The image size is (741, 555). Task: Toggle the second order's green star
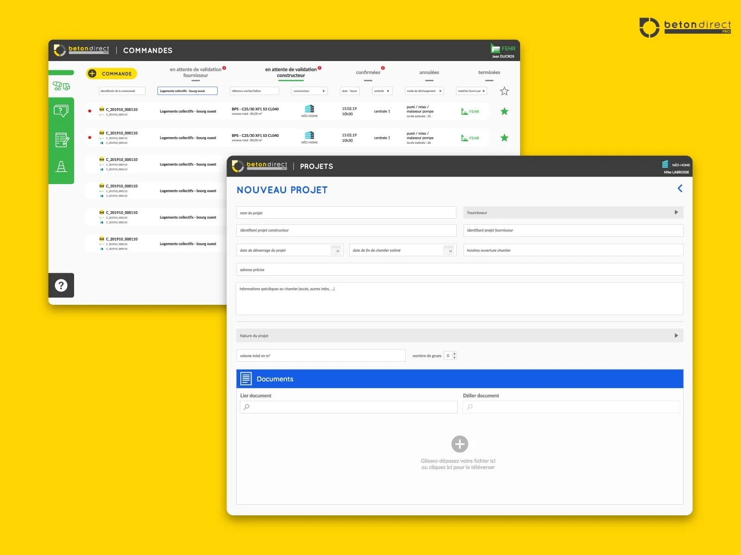504,138
